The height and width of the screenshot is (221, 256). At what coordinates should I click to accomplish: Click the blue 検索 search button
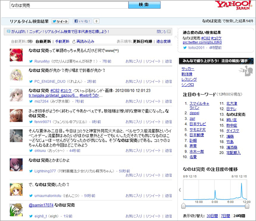[x=144, y=5]
